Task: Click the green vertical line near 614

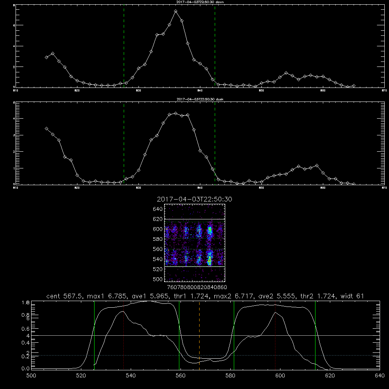Action: pos(315,335)
